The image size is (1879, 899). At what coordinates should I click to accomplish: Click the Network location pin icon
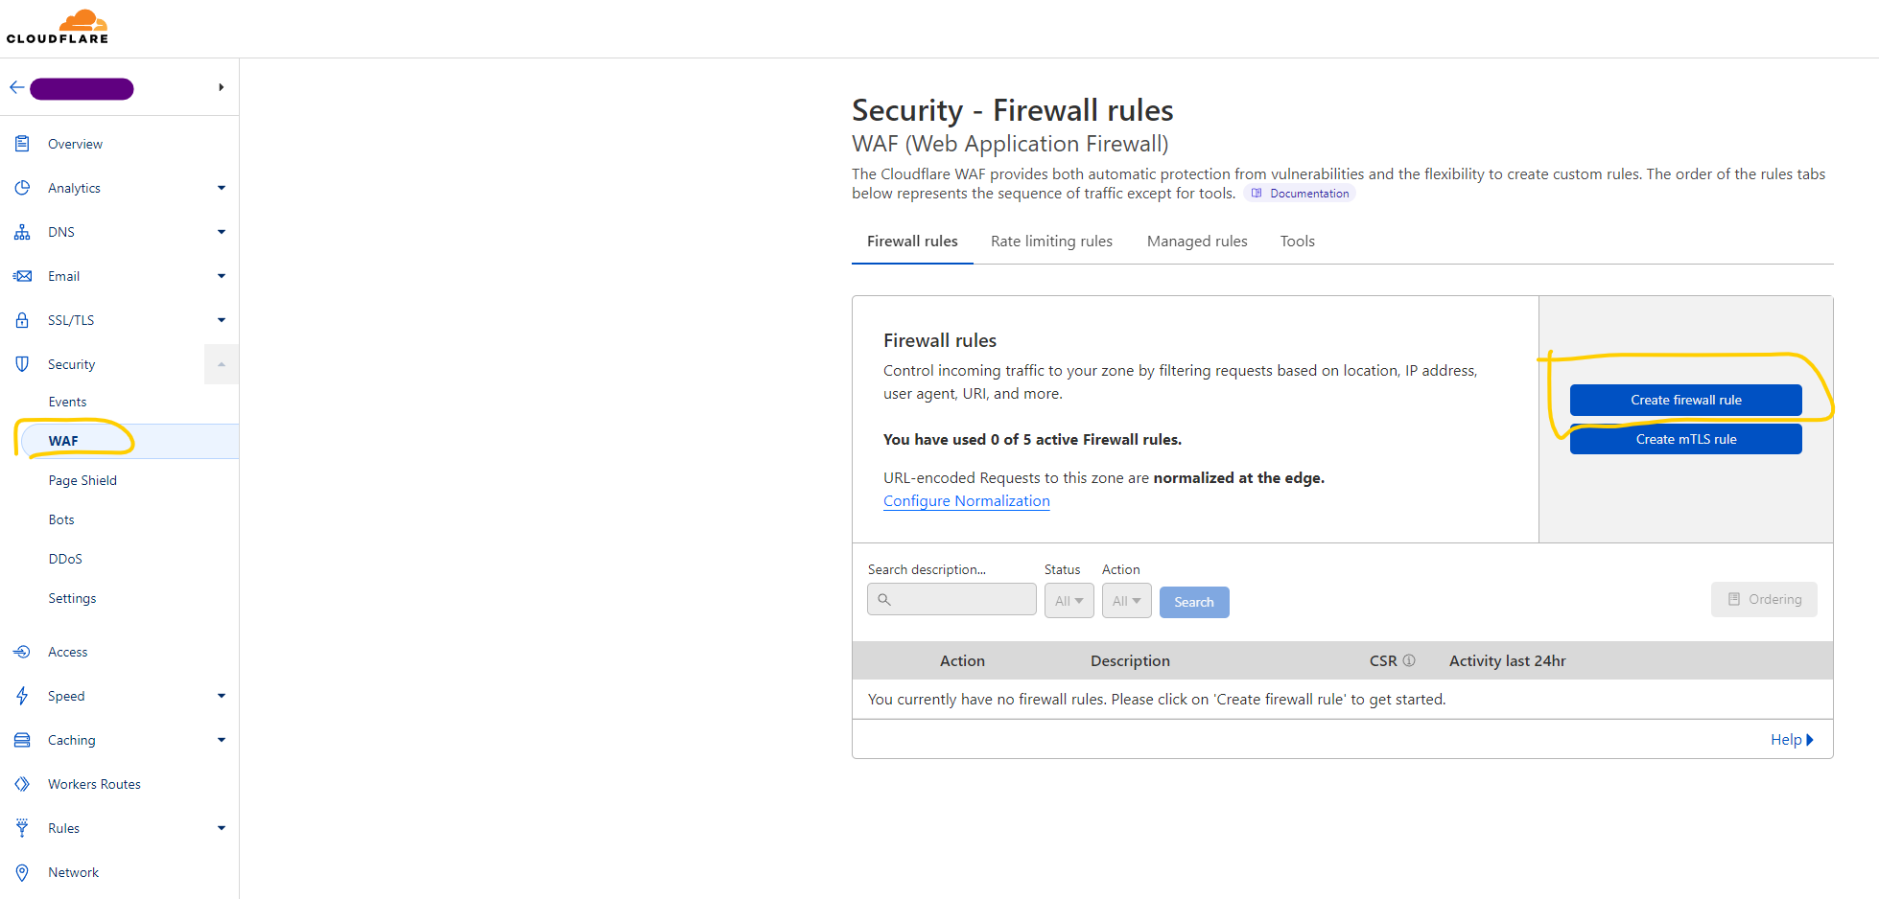pyautogui.click(x=22, y=872)
